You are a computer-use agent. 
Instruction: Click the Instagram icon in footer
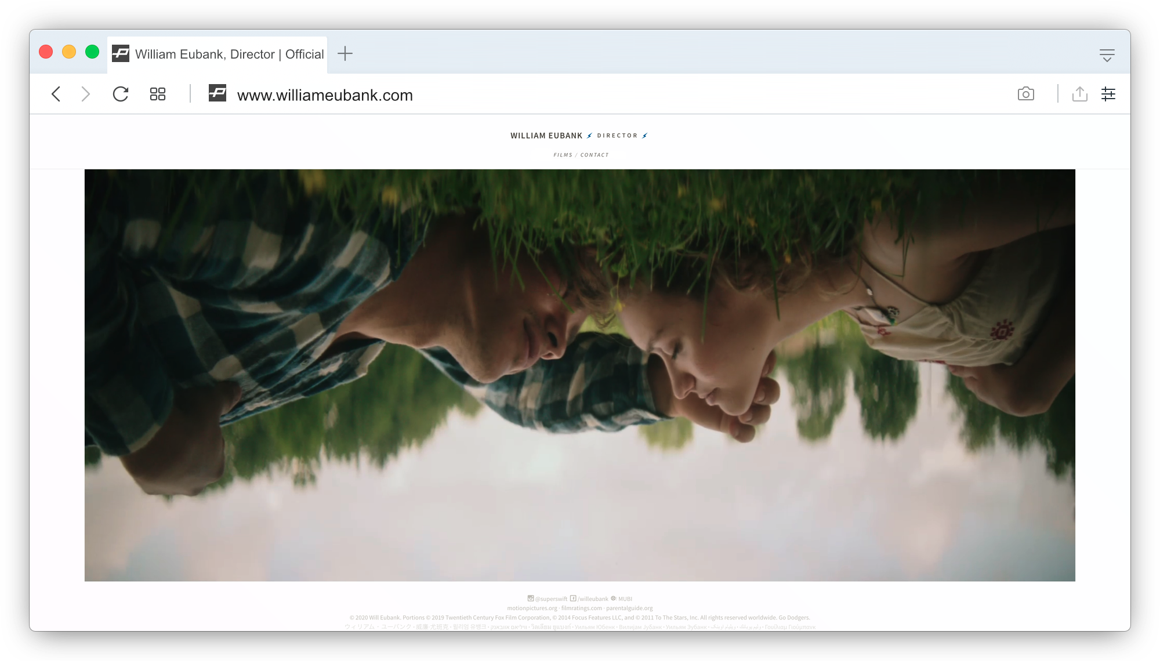point(531,599)
